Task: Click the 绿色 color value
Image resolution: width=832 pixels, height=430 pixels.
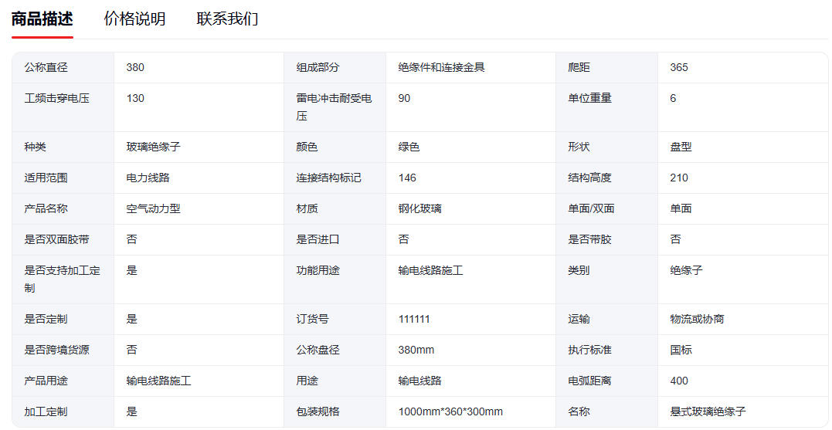Action: pos(409,147)
